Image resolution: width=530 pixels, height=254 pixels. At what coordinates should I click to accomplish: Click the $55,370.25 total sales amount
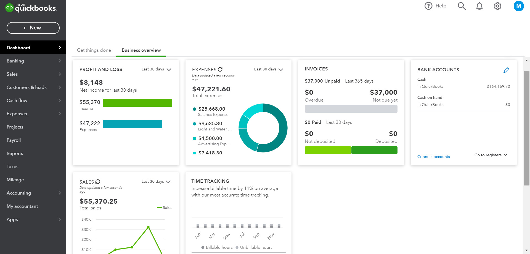[x=99, y=201]
